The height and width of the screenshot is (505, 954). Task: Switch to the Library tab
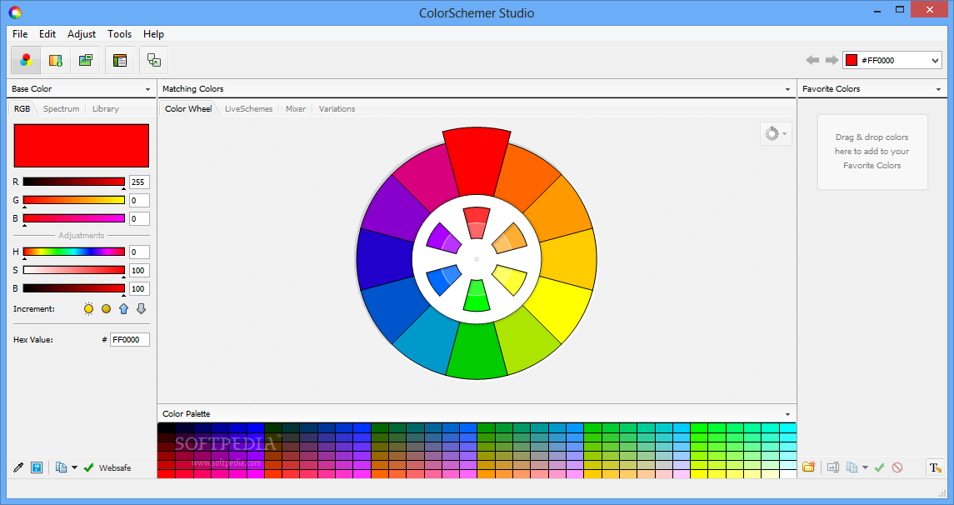pyautogui.click(x=106, y=109)
